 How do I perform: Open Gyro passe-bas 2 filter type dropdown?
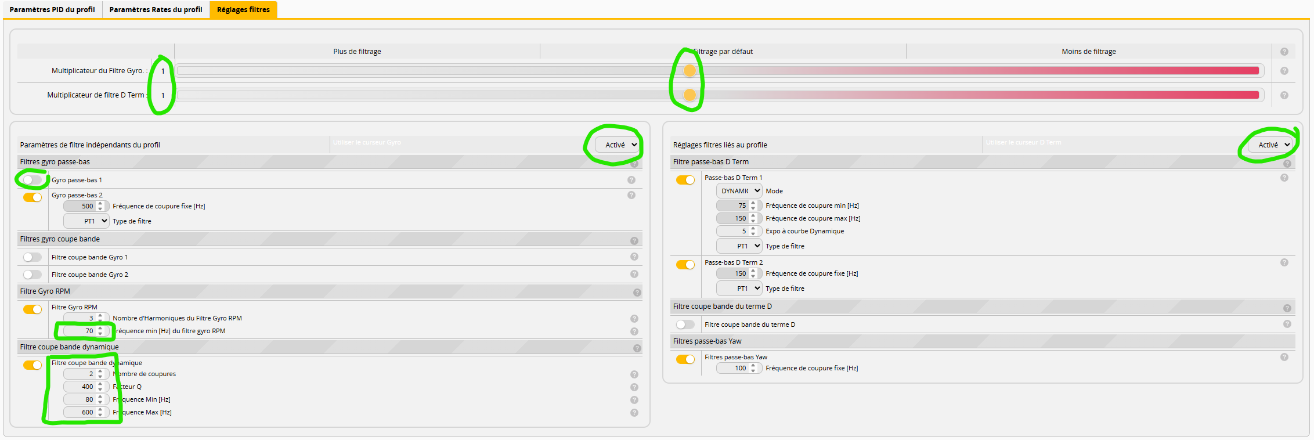point(86,221)
